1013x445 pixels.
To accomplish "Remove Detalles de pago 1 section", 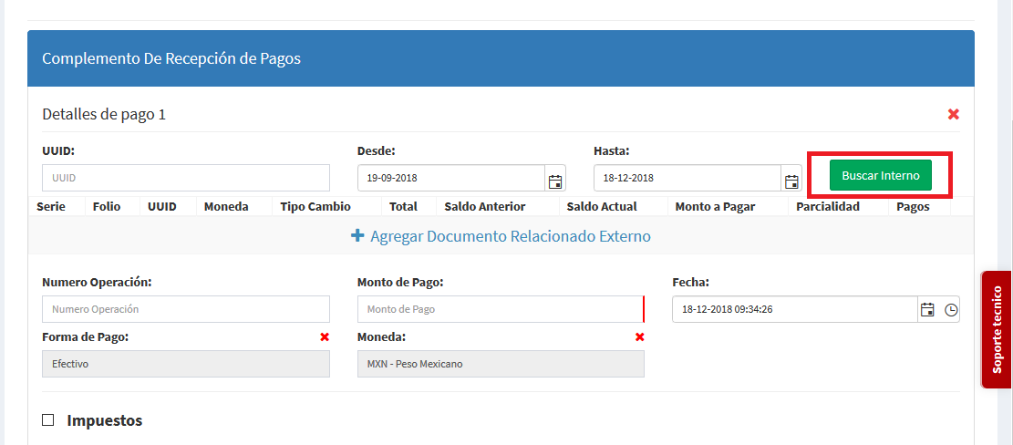I will tap(954, 115).
